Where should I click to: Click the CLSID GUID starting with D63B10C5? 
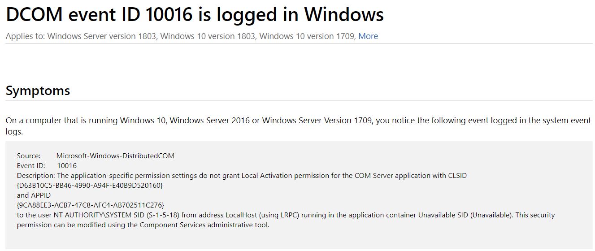90,186
